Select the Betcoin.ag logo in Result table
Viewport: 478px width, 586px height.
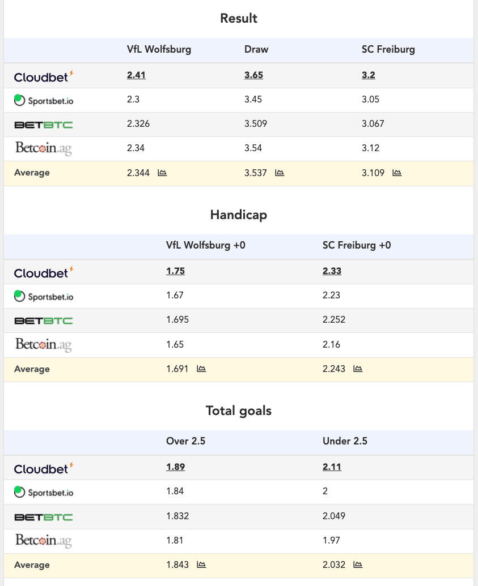coord(44,148)
